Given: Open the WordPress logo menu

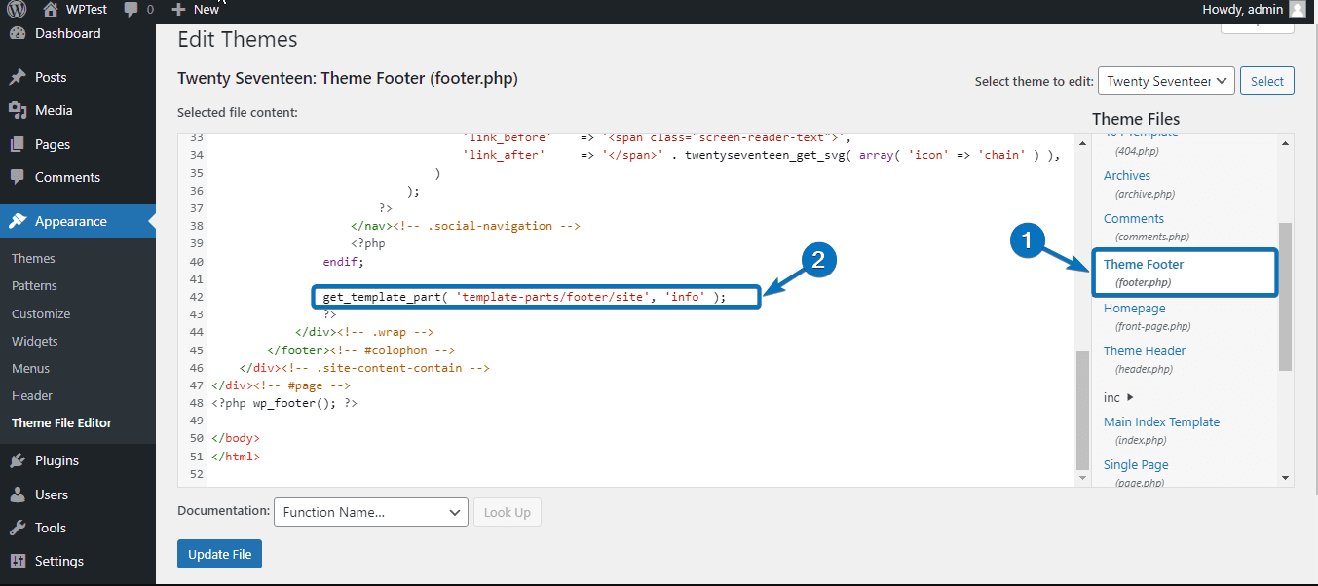Looking at the screenshot, I should (x=18, y=9).
